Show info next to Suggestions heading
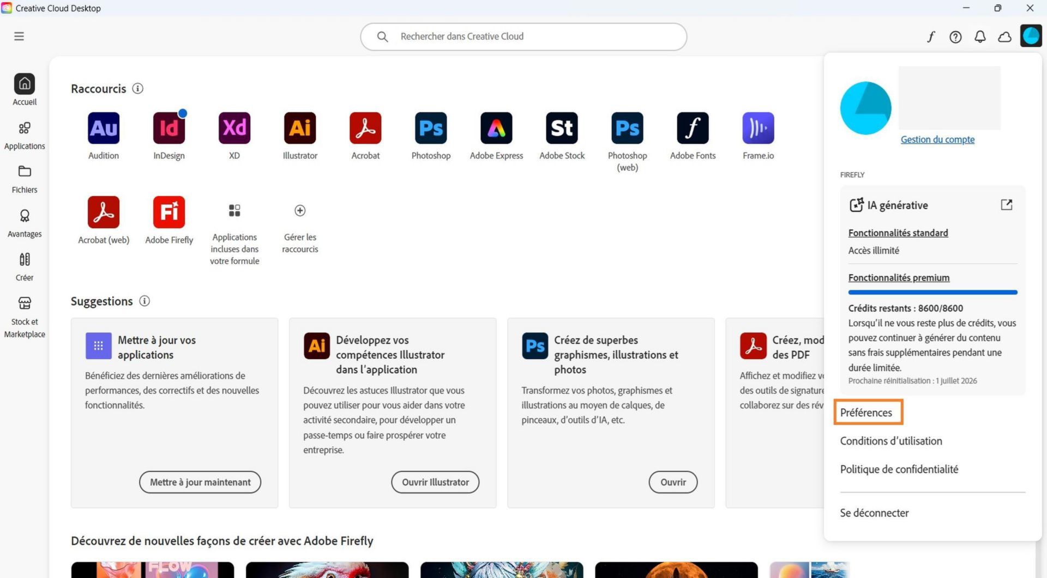The width and height of the screenshot is (1047, 578). click(x=145, y=301)
